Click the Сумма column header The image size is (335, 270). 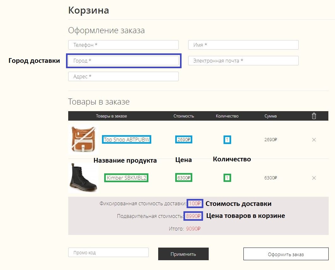pos(271,116)
